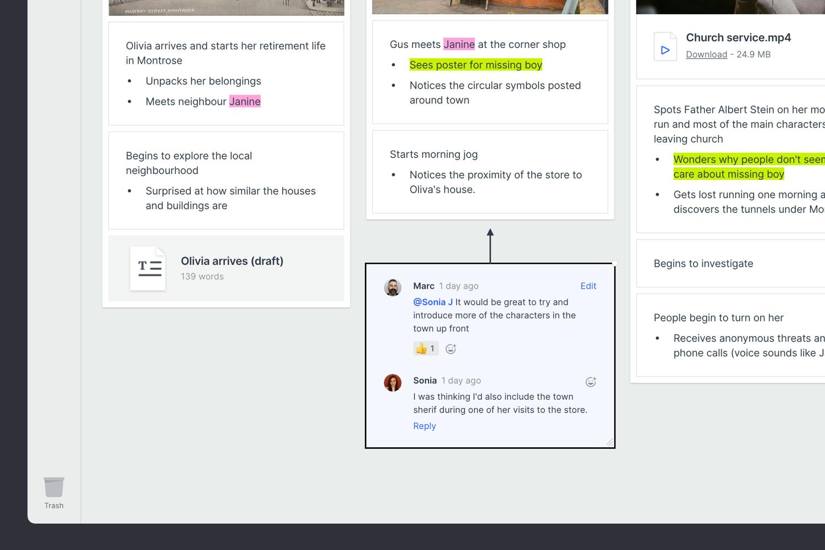Viewport: 825px width, 550px height.
Task: Click the Murray Street Montrose image
Action: [x=226, y=7]
